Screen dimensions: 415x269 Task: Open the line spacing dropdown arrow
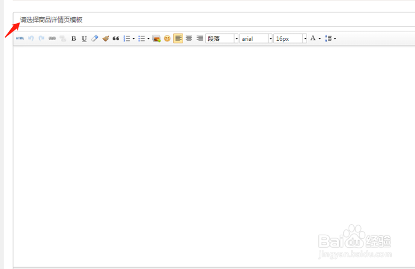click(335, 38)
